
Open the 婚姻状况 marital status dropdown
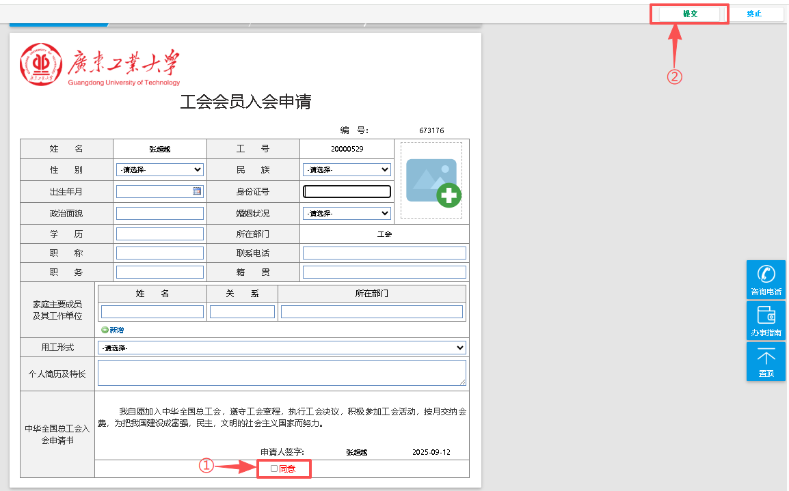347,213
